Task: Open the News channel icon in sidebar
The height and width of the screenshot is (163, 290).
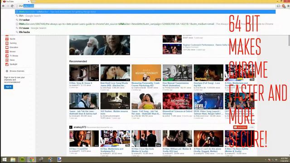Action: click(7, 60)
